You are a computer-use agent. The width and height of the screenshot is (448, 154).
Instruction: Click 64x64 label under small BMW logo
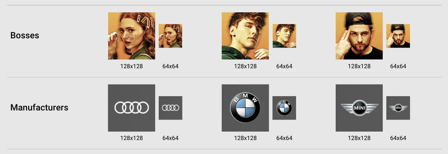click(284, 138)
